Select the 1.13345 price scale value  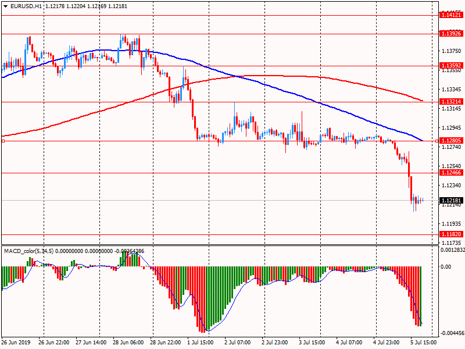452,90
